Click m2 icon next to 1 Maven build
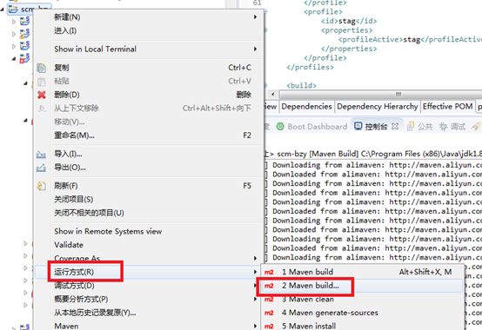 coord(269,272)
